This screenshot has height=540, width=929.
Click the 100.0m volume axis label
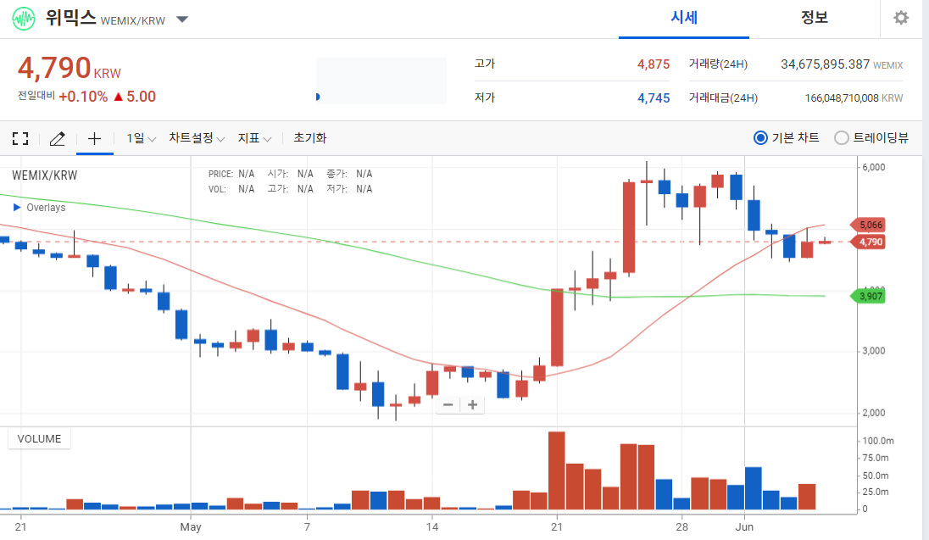click(878, 441)
